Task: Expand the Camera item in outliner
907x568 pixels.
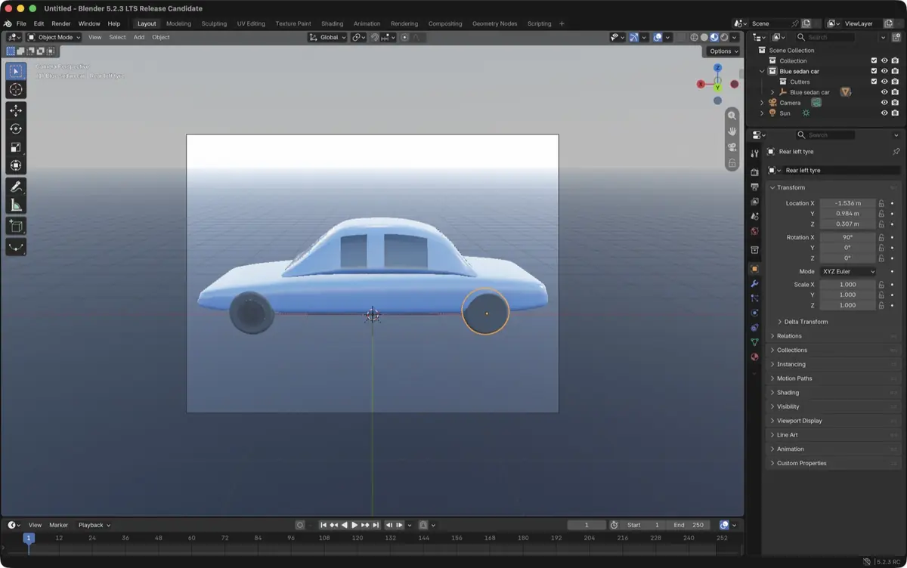Action: pyautogui.click(x=762, y=103)
